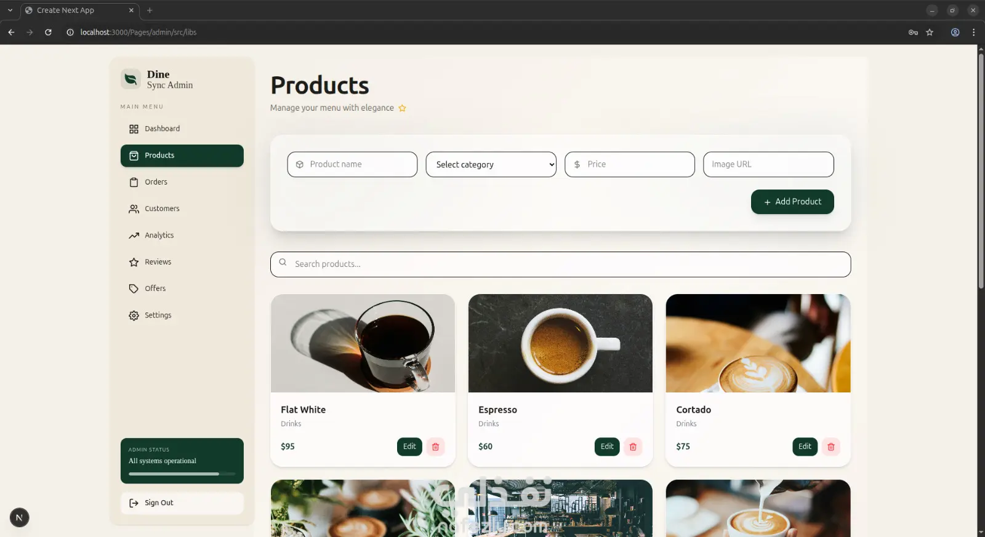The height and width of the screenshot is (537, 985).
Task: Click the Products page heading
Action: pos(320,86)
